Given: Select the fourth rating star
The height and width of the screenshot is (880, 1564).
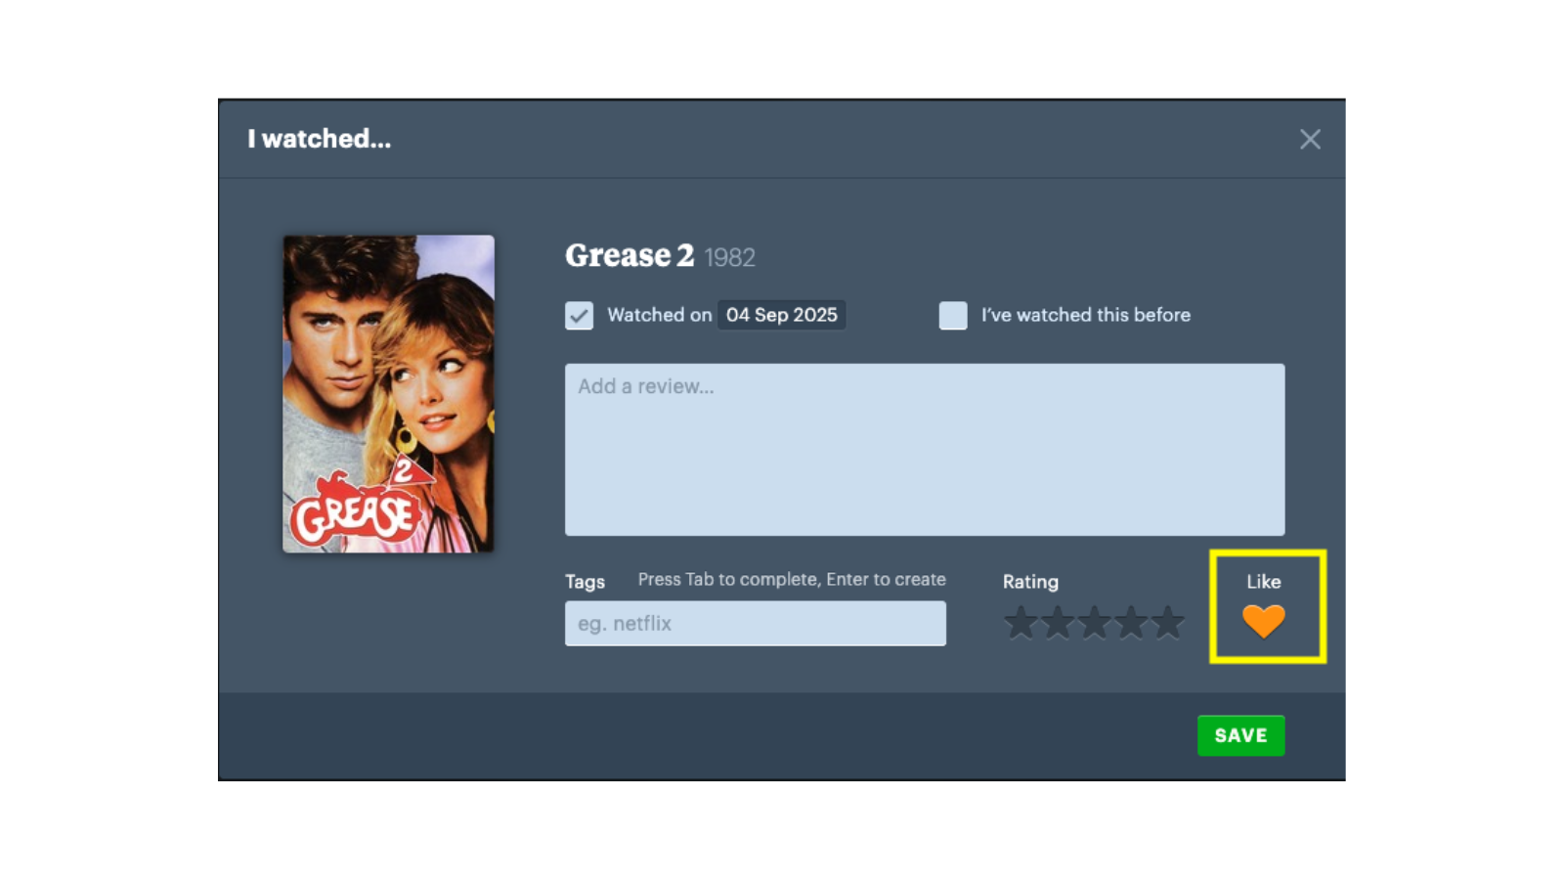Looking at the screenshot, I should pyautogui.click(x=1131, y=623).
